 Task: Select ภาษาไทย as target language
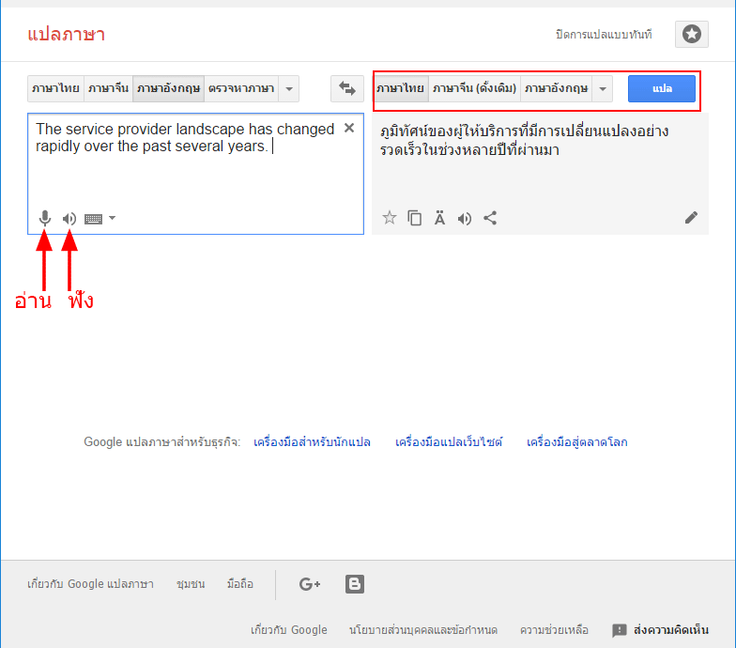point(401,88)
